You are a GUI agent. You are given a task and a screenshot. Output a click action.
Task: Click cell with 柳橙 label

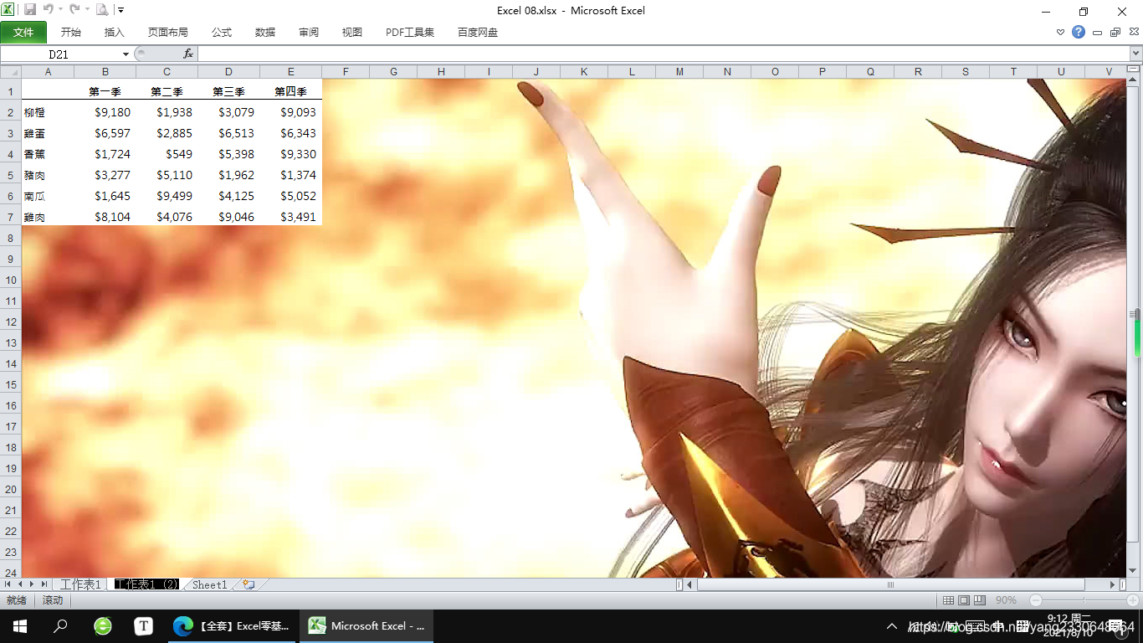tap(48, 112)
